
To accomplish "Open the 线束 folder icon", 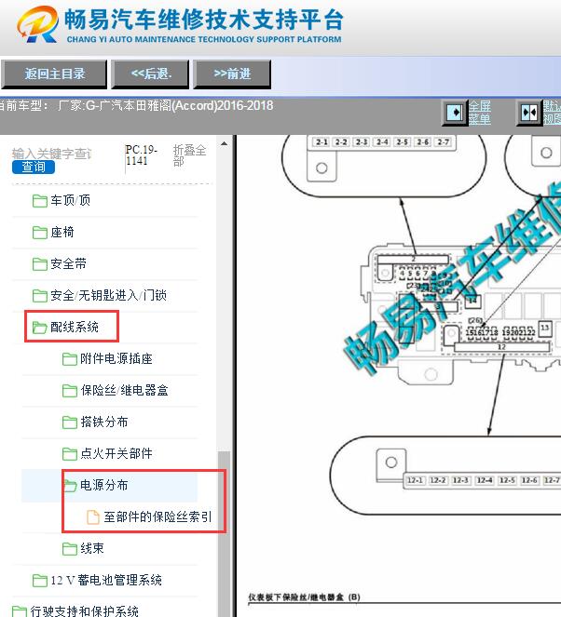I will (70, 548).
